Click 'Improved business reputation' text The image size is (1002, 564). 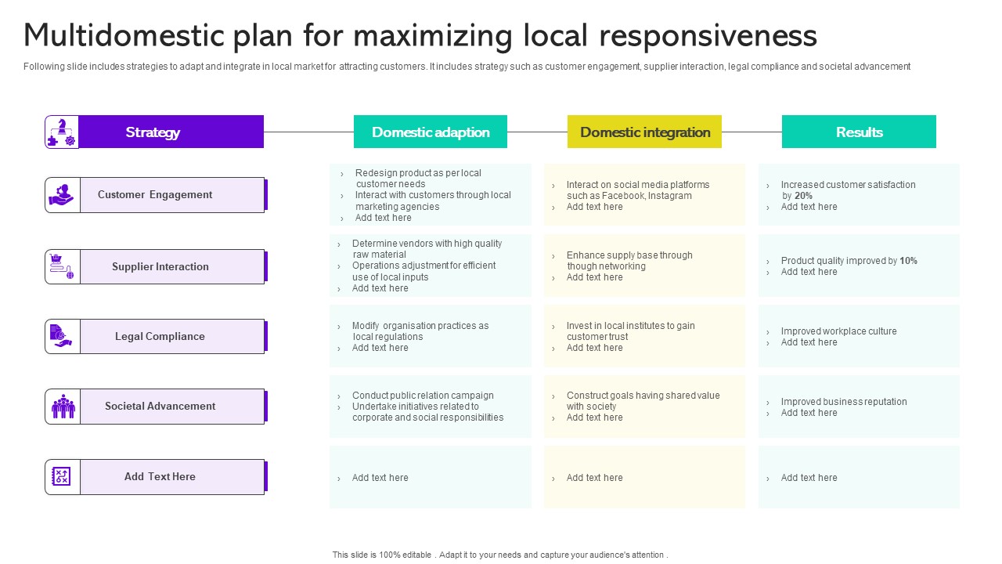844,402
